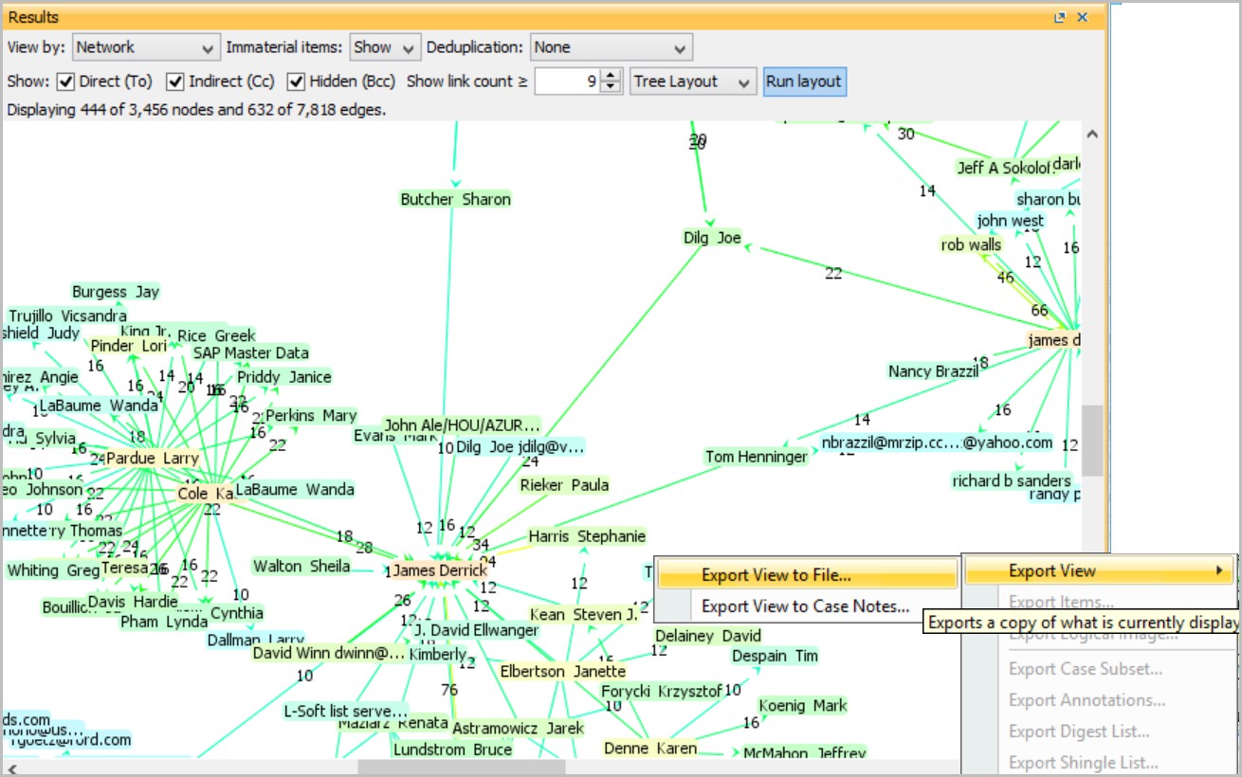The width and height of the screenshot is (1242, 777).
Task: Increase the show link count stepper
Action: pos(612,75)
